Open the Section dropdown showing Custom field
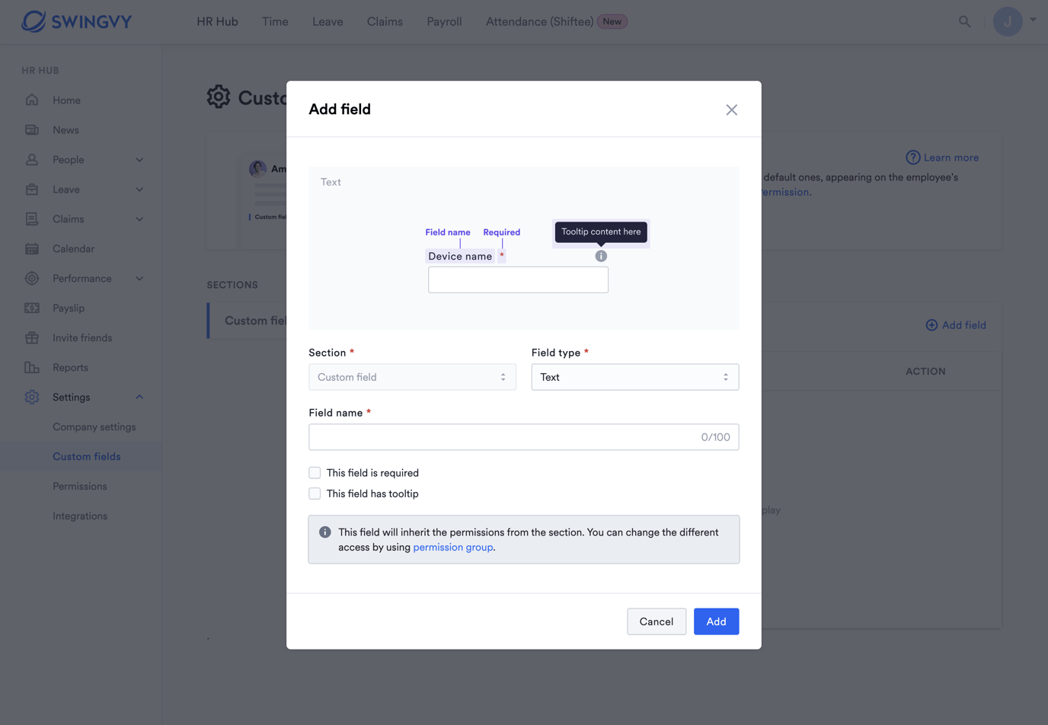Image resolution: width=1048 pixels, height=725 pixels. point(412,376)
